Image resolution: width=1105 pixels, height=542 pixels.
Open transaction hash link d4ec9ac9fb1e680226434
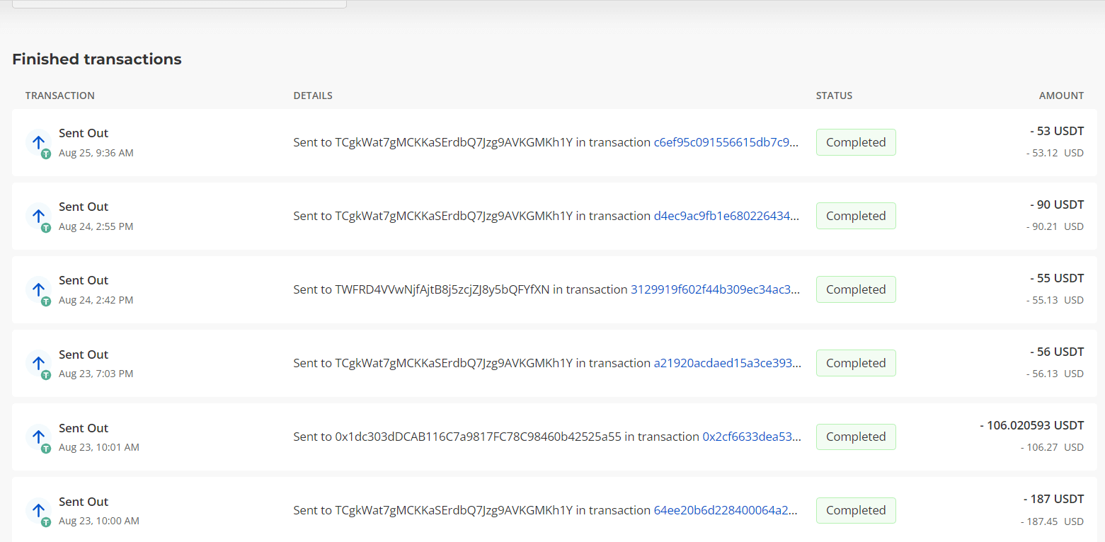(726, 216)
